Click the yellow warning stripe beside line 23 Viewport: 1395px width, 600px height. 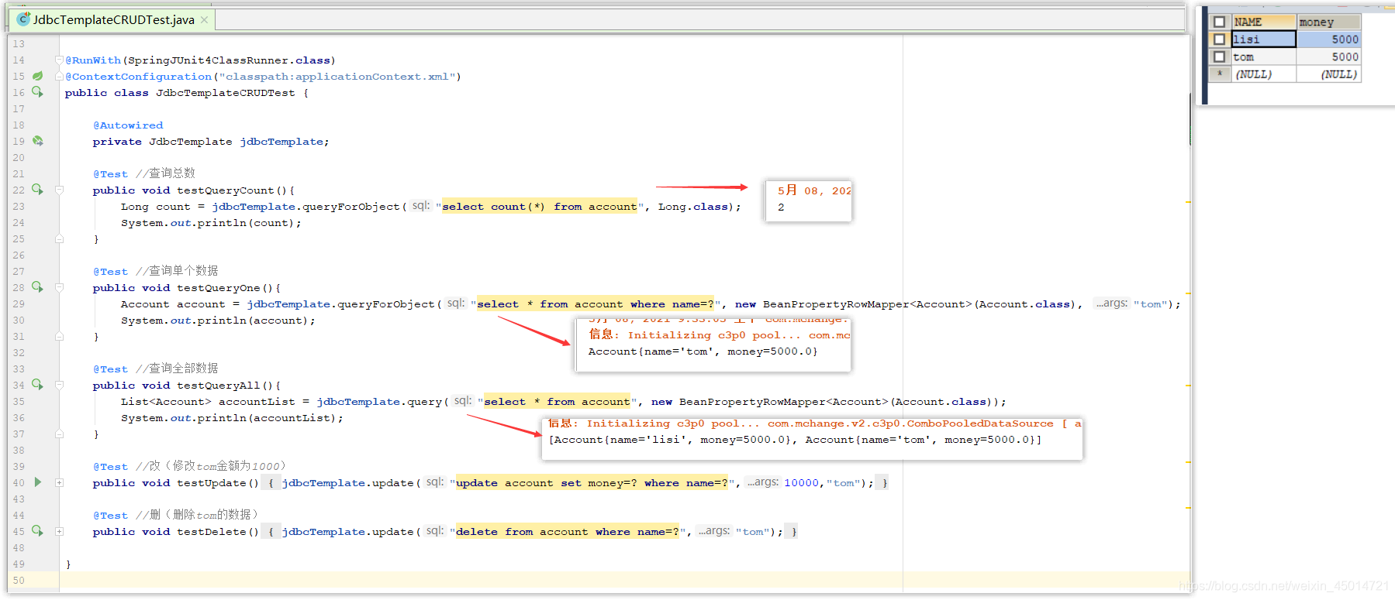[x=1188, y=202]
